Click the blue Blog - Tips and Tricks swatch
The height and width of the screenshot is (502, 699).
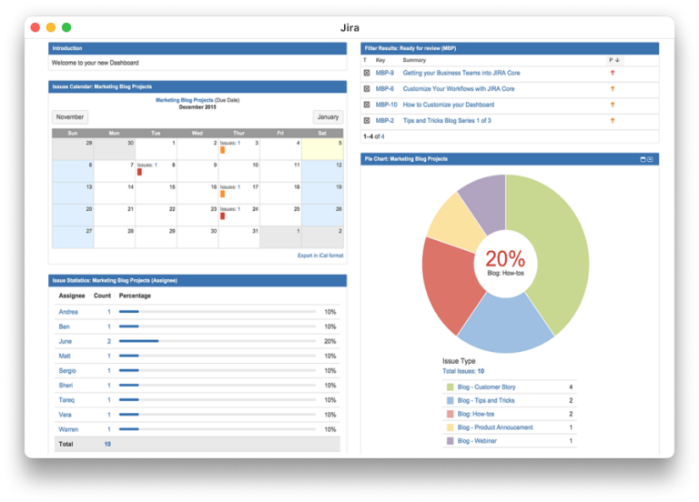point(451,400)
